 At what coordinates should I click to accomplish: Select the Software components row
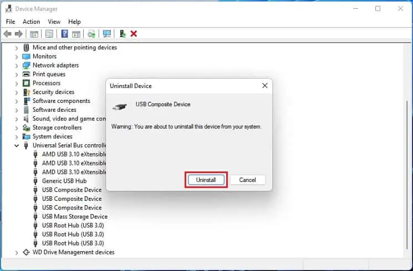[61, 101]
